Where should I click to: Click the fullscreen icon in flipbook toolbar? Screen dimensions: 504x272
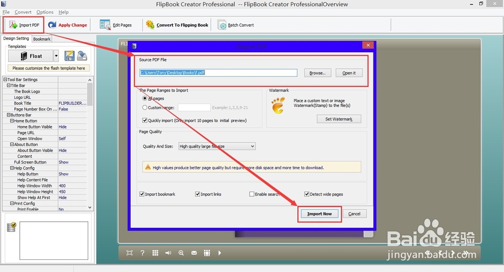point(130,253)
